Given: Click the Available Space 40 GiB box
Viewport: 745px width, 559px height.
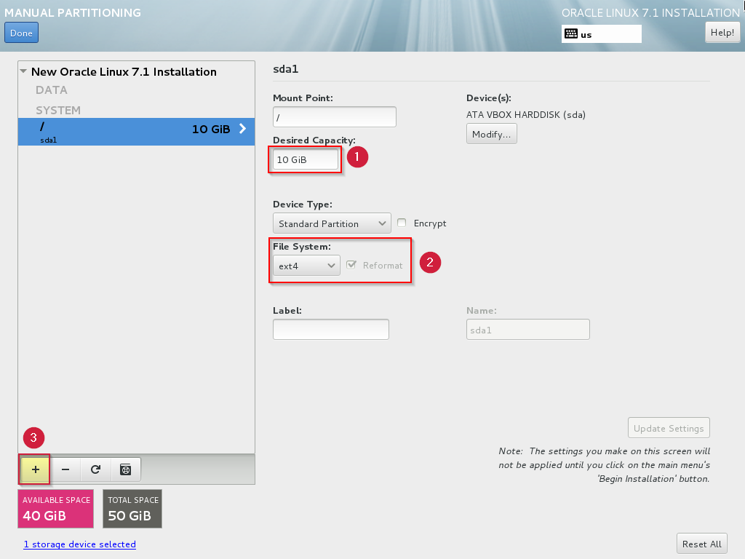Looking at the screenshot, I should (55, 509).
